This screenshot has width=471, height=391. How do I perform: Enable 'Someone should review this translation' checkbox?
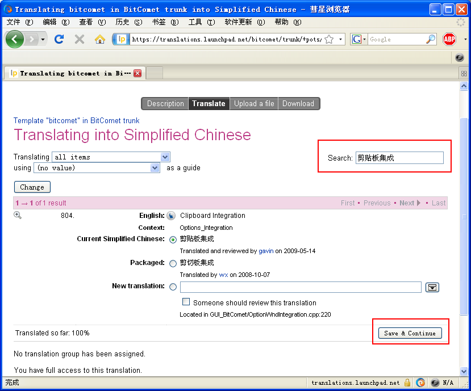[x=186, y=302]
